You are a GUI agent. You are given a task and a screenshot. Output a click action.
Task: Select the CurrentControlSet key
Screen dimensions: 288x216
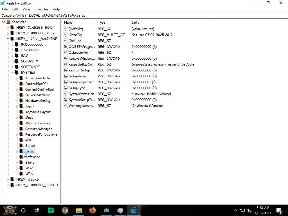40,89
